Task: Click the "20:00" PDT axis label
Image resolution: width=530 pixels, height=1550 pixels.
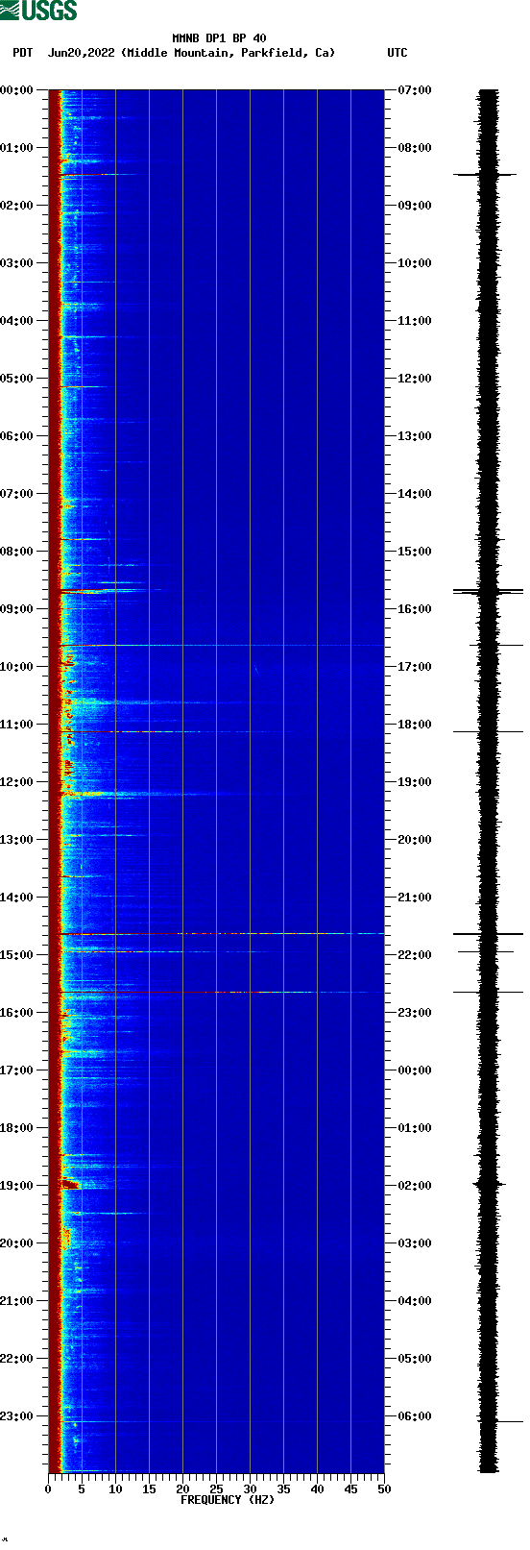Action: pos(16,1243)
